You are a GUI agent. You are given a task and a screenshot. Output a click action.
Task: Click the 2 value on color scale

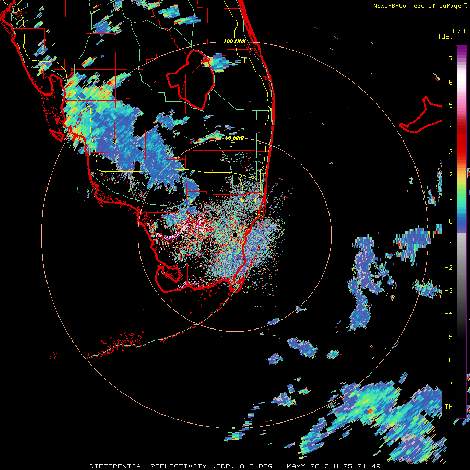451,175
